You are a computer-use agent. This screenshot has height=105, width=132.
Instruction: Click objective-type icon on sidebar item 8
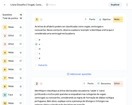21,86
